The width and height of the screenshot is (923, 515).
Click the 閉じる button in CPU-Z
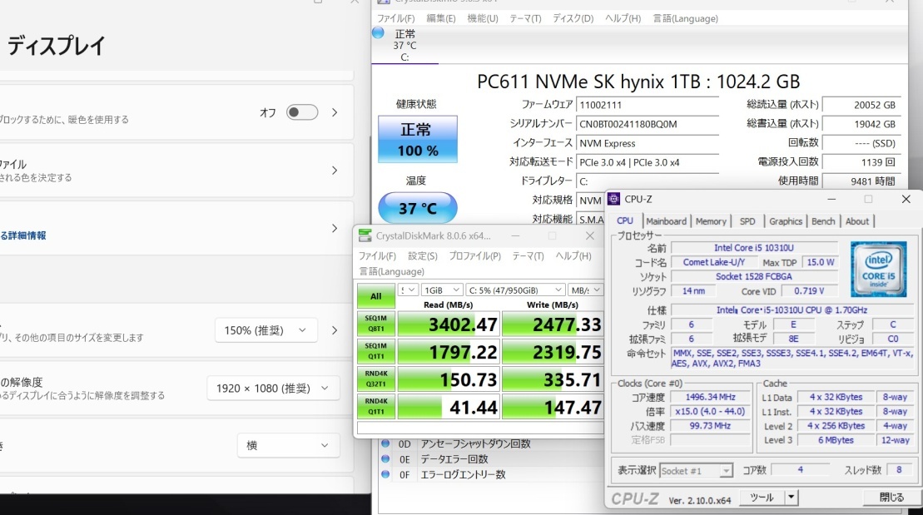point(891,498)
